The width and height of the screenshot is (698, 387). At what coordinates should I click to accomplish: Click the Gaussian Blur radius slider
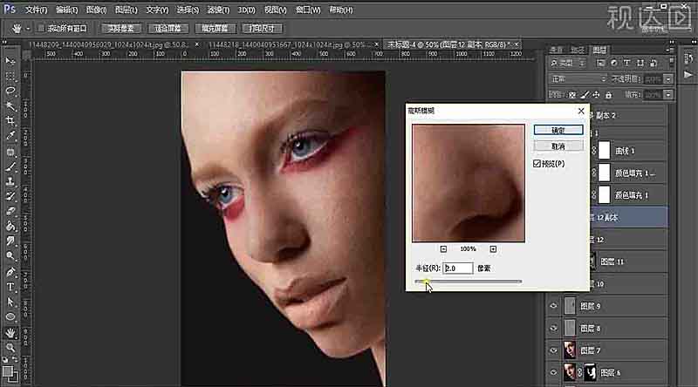pyautogui.click(x=468, y=282)
